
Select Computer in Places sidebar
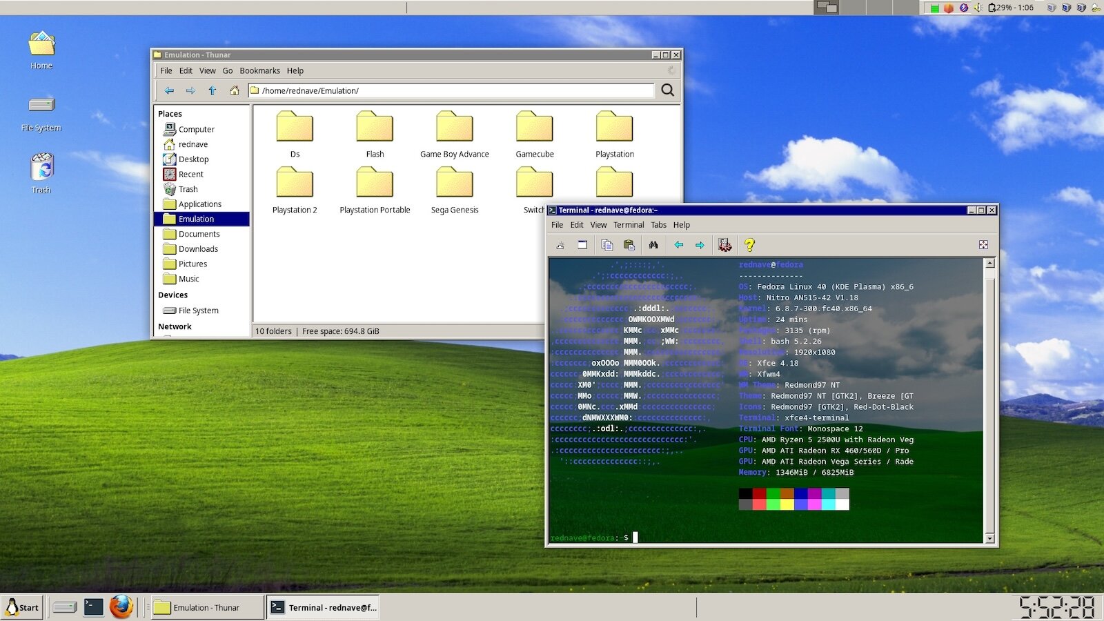[201, 129]
